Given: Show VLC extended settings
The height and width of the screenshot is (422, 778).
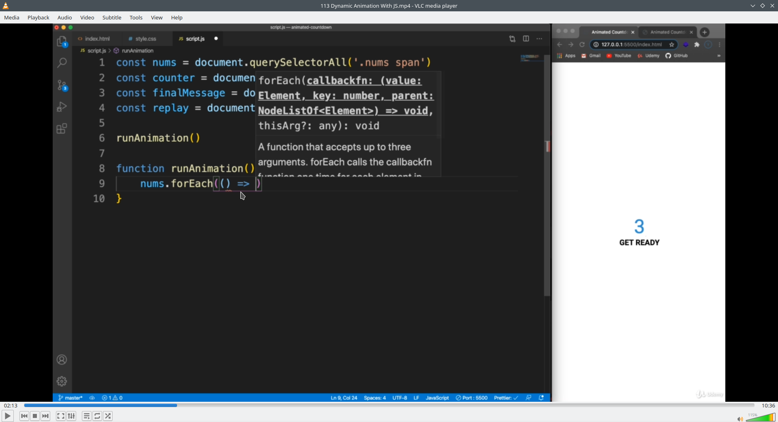Looking at the screenshot, I should coord(72,416).
